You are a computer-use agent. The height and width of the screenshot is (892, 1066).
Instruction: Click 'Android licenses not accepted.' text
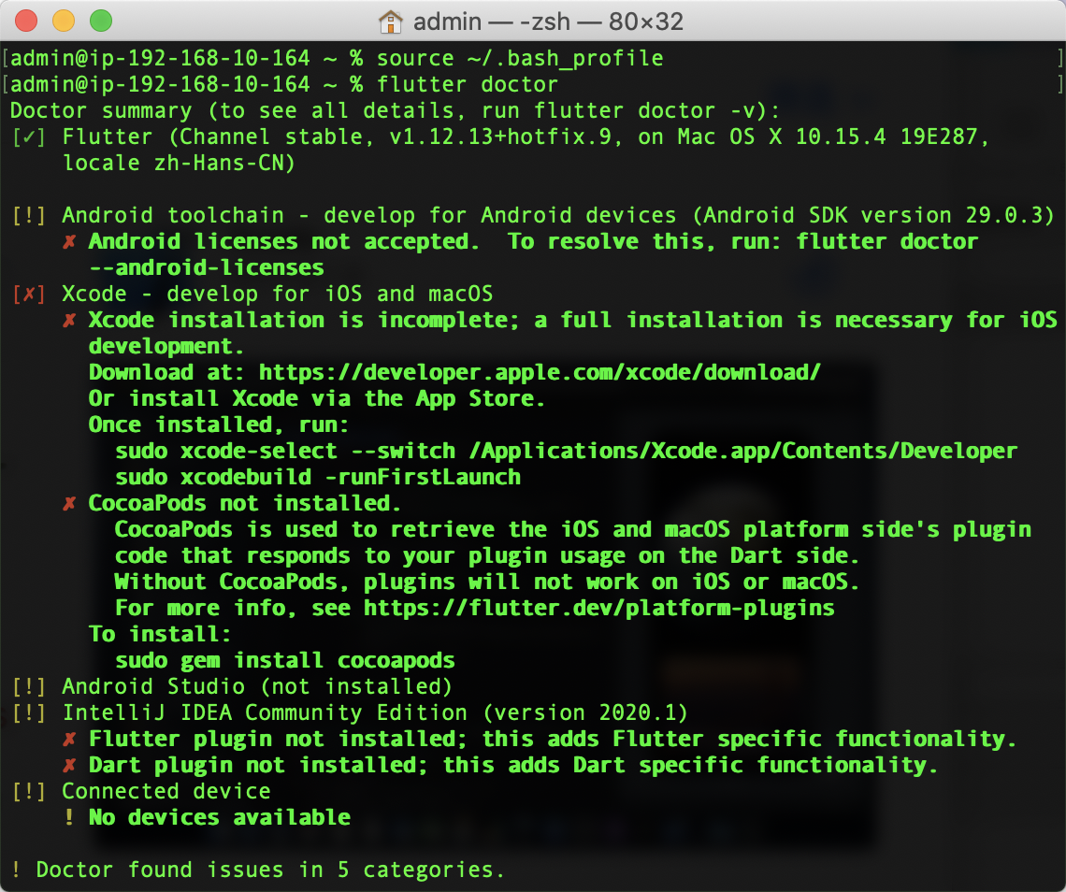click(284, 242)
